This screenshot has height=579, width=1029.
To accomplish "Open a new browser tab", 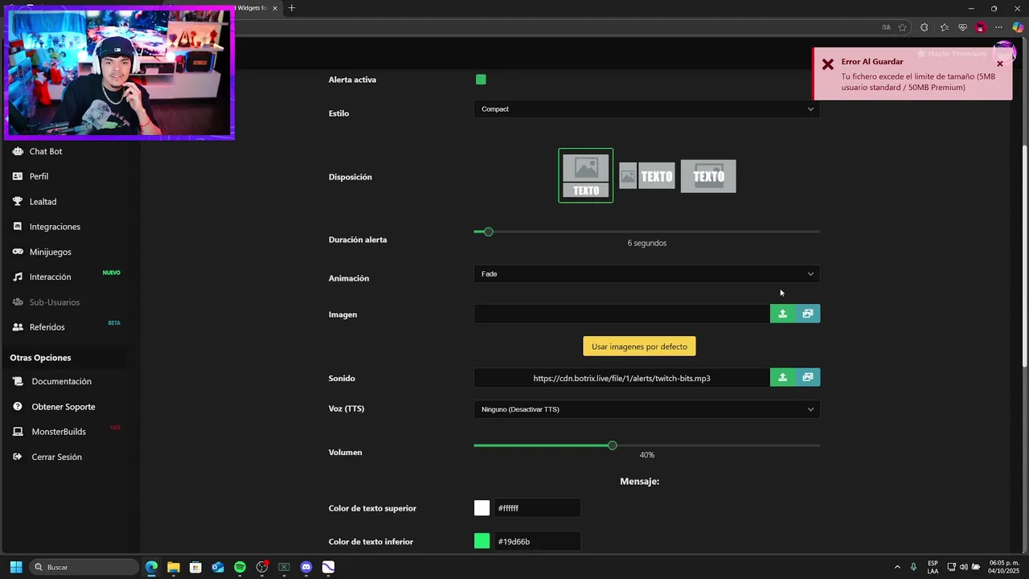I will coord(292,8).
